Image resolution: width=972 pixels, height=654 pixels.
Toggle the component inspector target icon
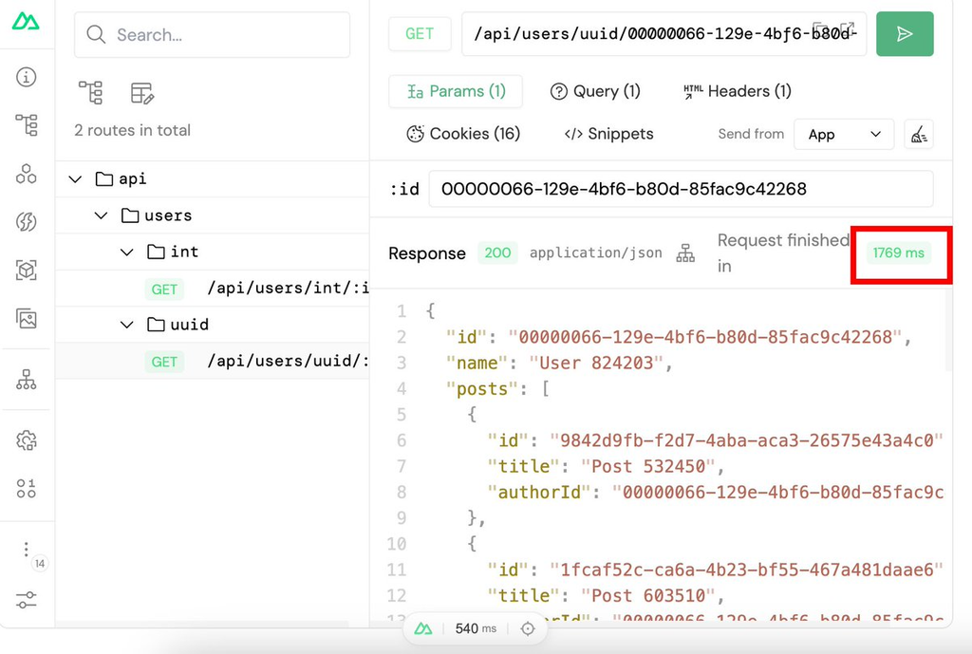528,628
